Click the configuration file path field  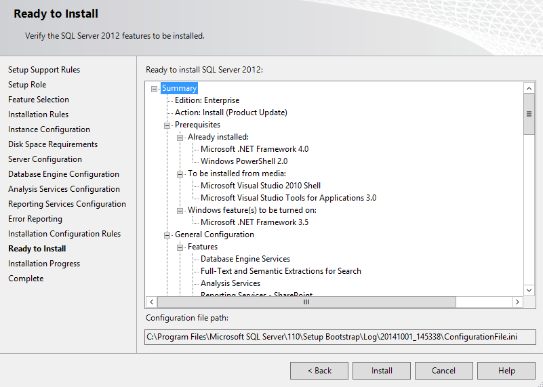(340, 337)
